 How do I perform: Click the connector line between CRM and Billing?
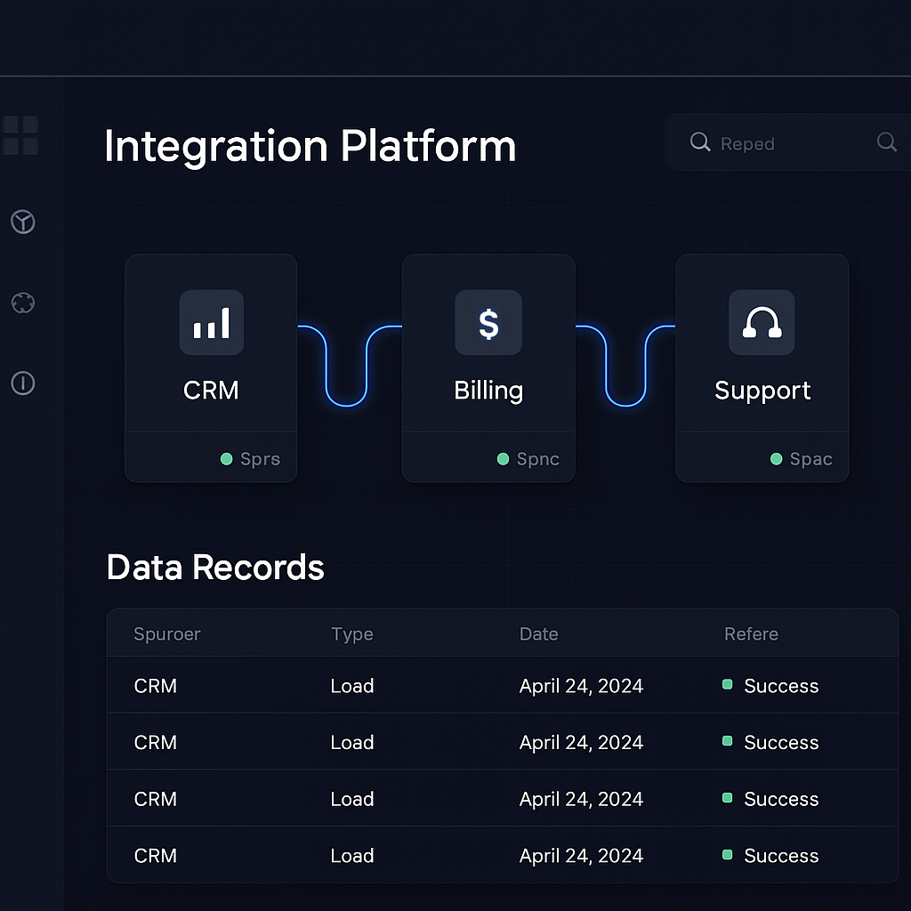(347, 405)
